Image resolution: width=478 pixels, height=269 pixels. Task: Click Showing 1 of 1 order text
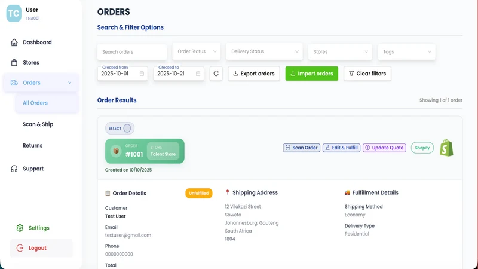click(441, 100)
